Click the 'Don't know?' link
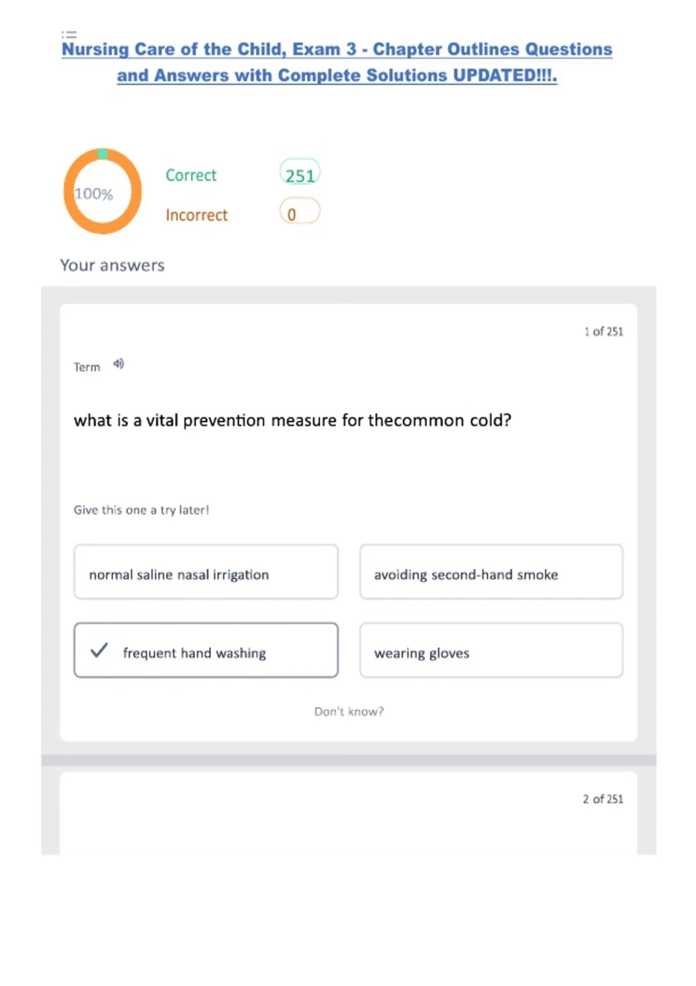Viewport: 696px width, 986px height. click(x=349, y=712)
